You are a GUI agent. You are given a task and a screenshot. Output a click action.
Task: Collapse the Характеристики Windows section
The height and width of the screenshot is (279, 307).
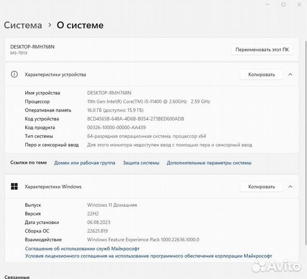290,187
